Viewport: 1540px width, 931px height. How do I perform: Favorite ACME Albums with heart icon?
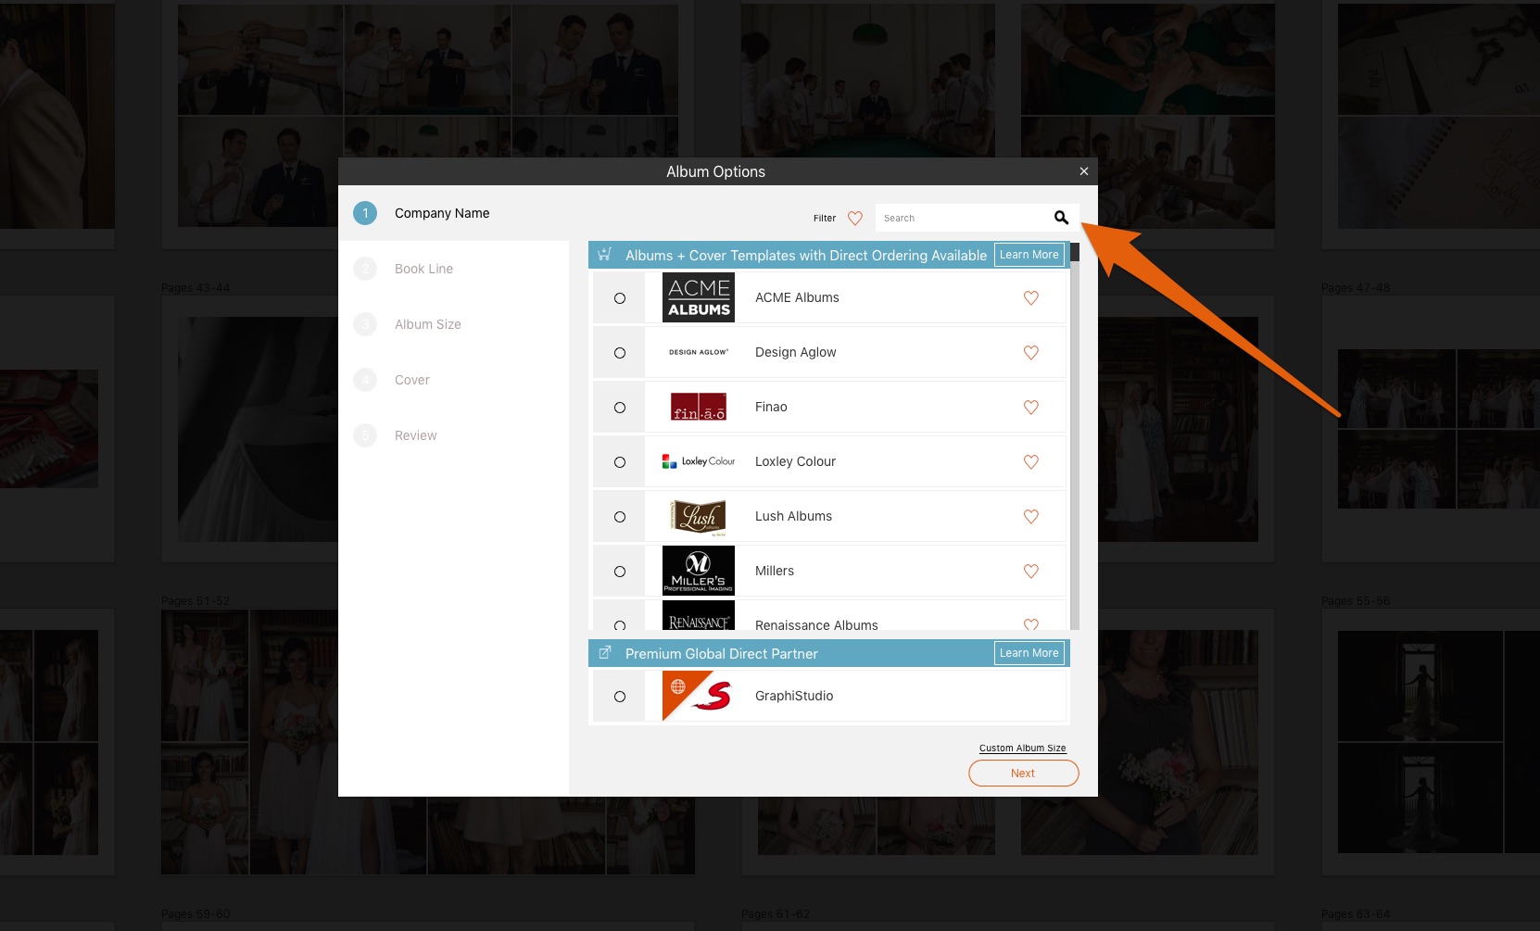point(1030,298)
